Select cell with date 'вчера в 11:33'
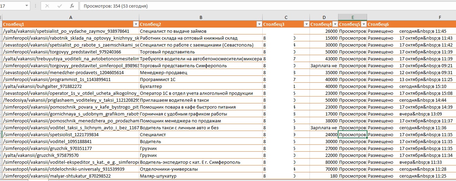456x181 pixels. click(x=412, y=162)
